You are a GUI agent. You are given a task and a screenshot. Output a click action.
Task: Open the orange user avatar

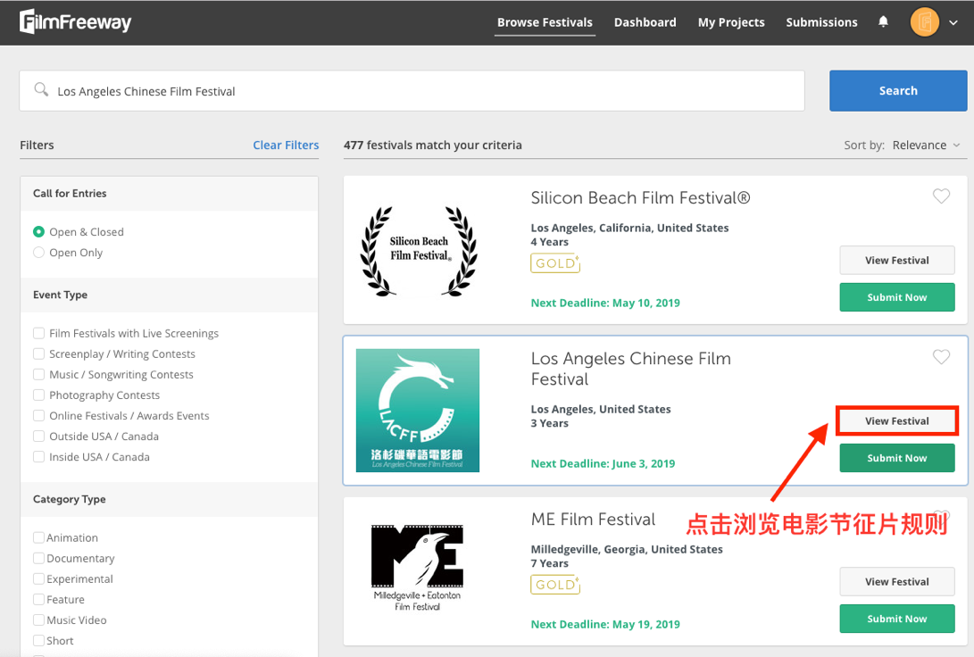(924, 22)
